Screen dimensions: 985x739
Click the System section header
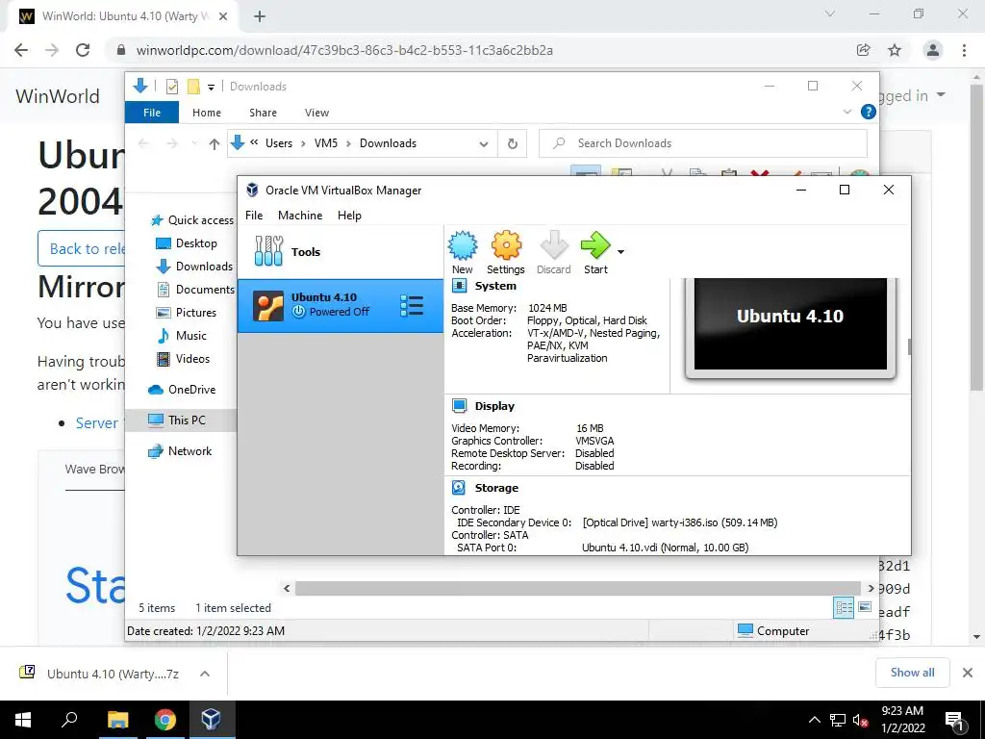[x=495, y=286]
